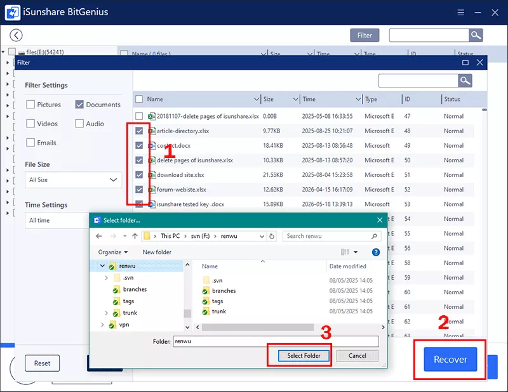Image resolution: width=508 pixels, height=392 pixels.
Task: Enable the Audio filter checkbox
Action: tap(79, 123)
